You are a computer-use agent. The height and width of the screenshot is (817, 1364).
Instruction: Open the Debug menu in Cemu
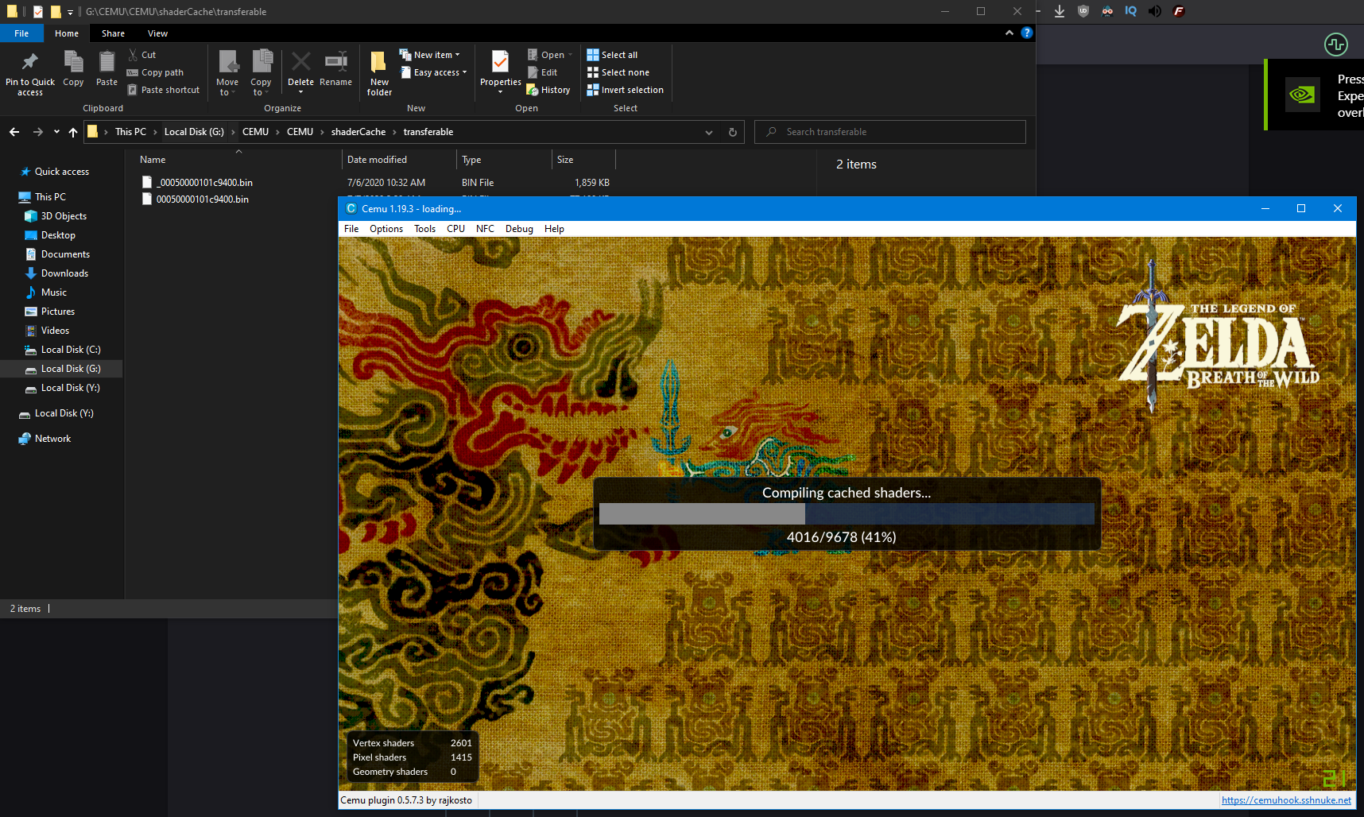pos(519,229)
